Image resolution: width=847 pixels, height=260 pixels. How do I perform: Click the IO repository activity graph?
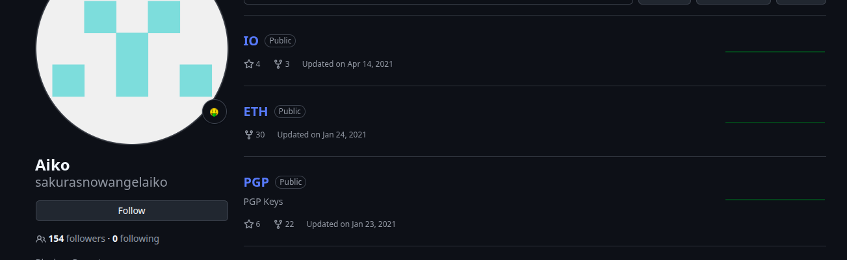pos(775,51)
